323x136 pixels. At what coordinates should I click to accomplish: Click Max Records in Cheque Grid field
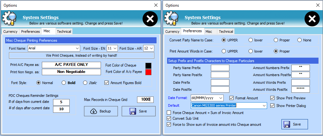click(x=145, y=100)
